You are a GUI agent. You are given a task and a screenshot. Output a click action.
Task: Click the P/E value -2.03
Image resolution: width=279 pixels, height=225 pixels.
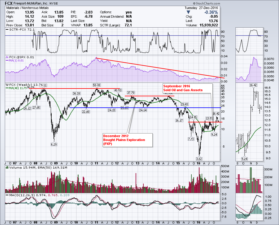point(88,12)
